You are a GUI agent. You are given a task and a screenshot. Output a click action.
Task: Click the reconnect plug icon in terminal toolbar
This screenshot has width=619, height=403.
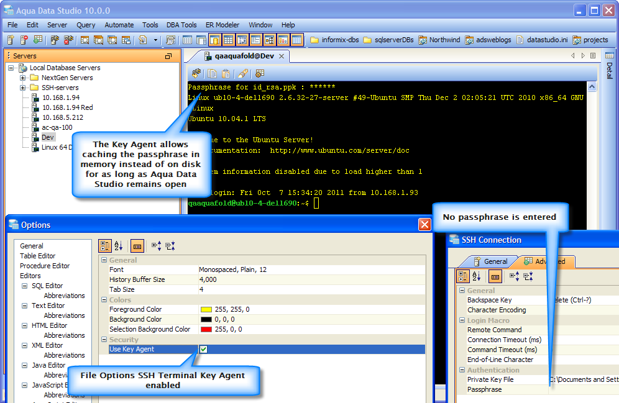pos(196,73)
